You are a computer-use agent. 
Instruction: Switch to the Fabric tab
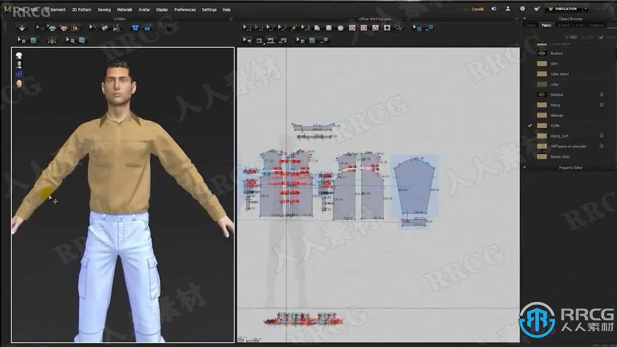[x=547, y=25]
